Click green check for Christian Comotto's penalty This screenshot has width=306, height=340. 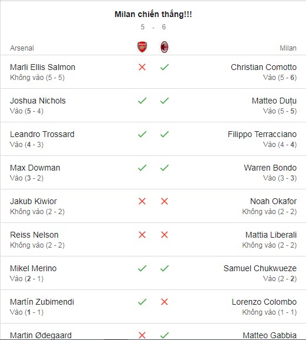164,67
